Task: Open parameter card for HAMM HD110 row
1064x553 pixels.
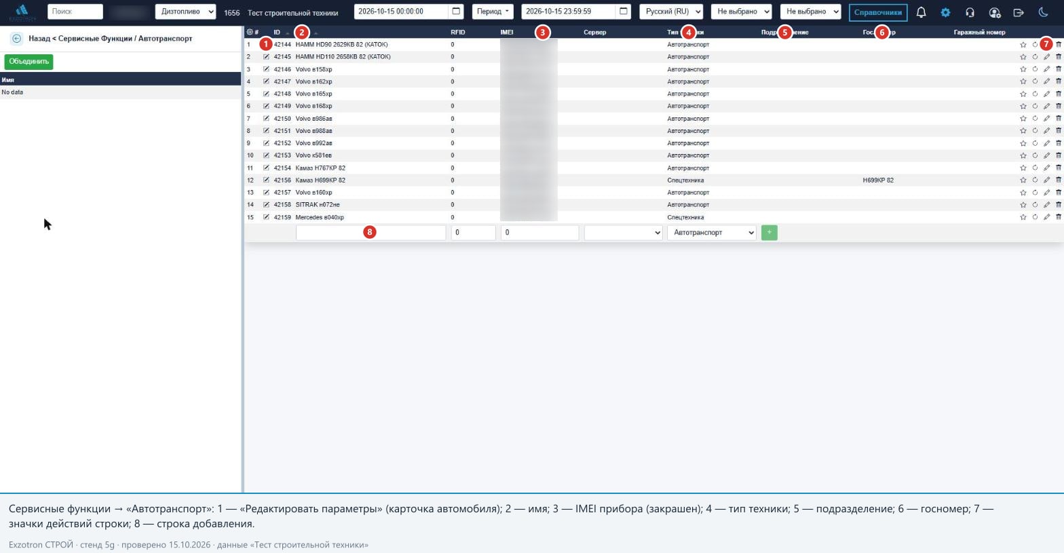Action: (x=266, y=57)
